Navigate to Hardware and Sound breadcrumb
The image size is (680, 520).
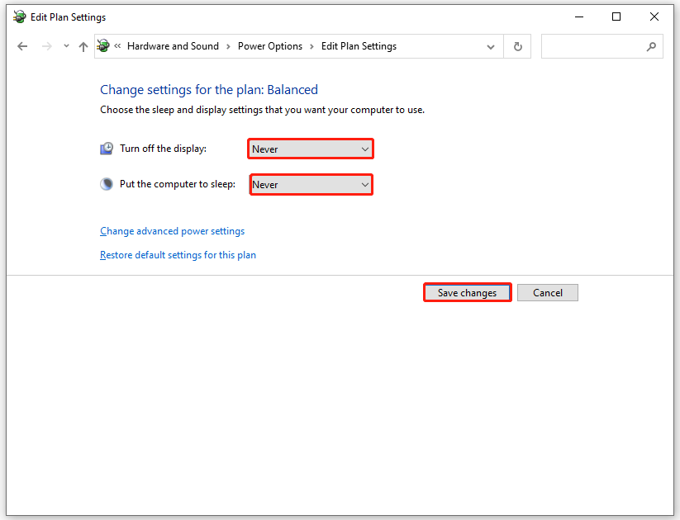coord(173,46)
